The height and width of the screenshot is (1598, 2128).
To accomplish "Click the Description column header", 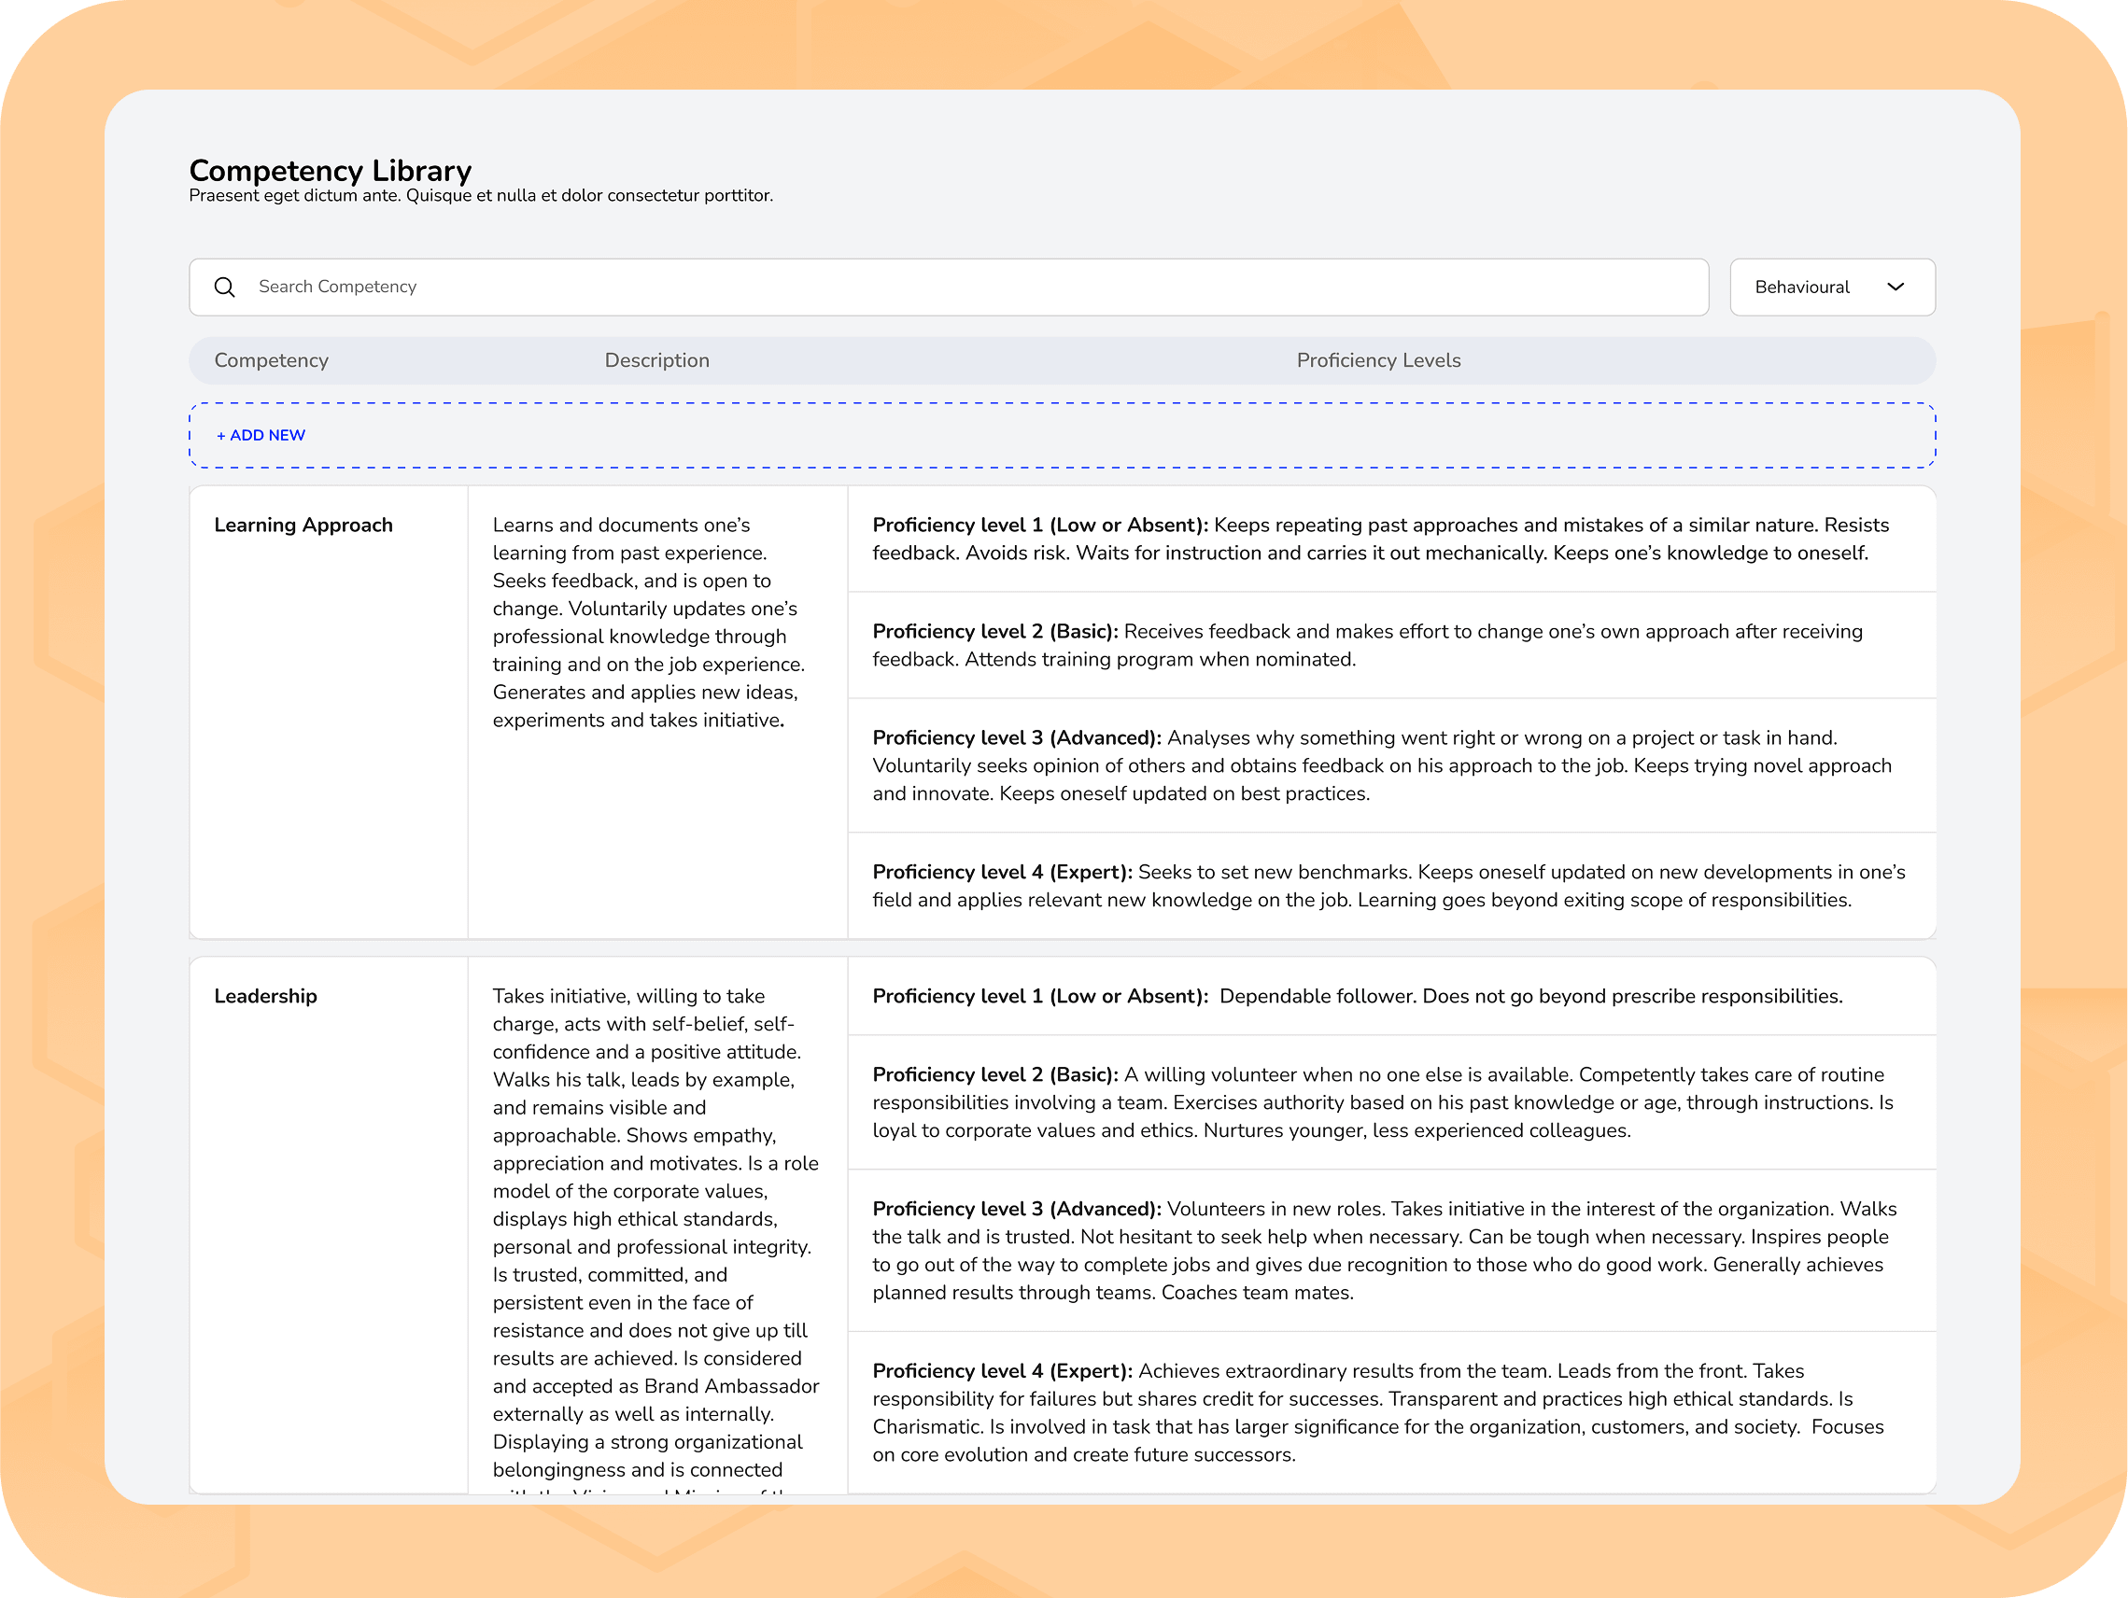I will tap(656, 360).
